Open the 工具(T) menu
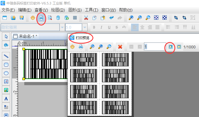 tap(92, 10)
